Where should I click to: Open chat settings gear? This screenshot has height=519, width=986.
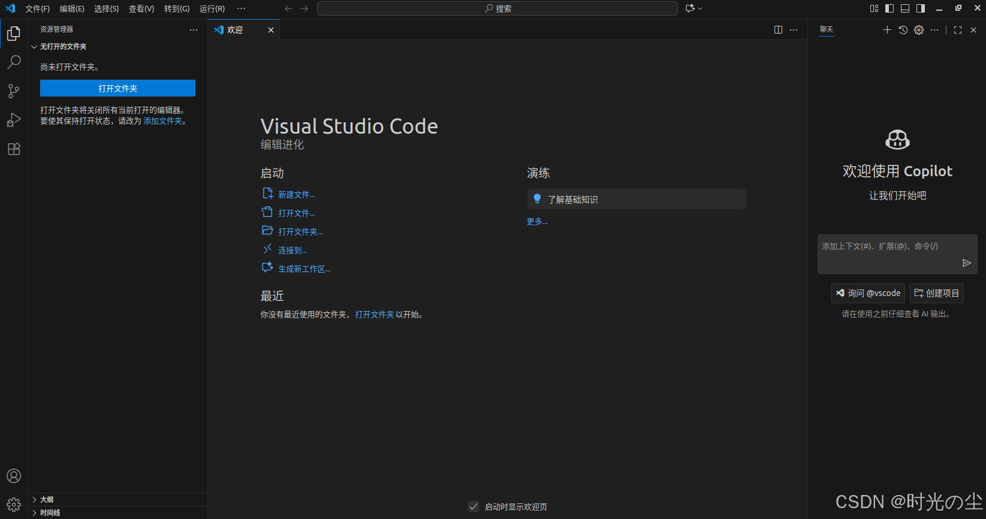point(919,30)
